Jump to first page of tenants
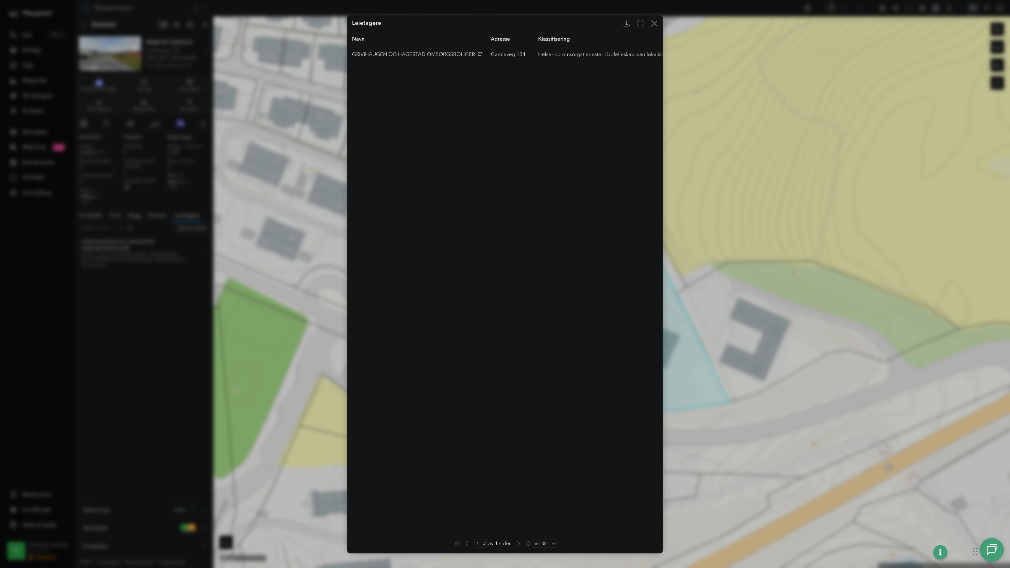The image size is (1010, 568). (457, 544)
